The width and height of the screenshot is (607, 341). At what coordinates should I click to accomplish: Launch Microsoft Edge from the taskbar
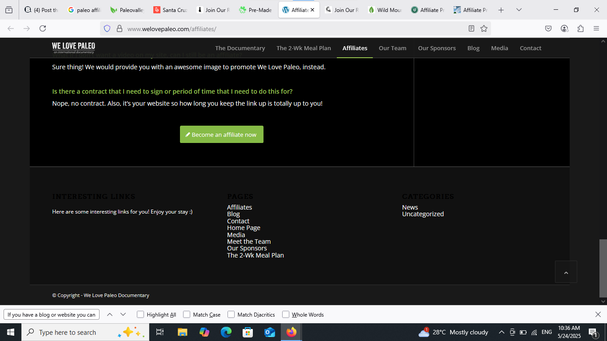coord(226,332)
